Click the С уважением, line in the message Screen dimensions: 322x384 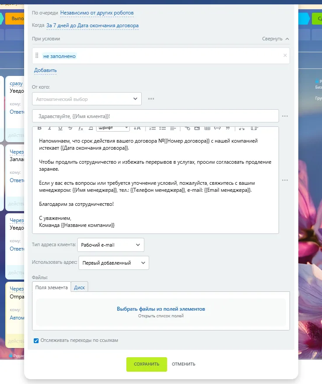click(x=55, y=218)
